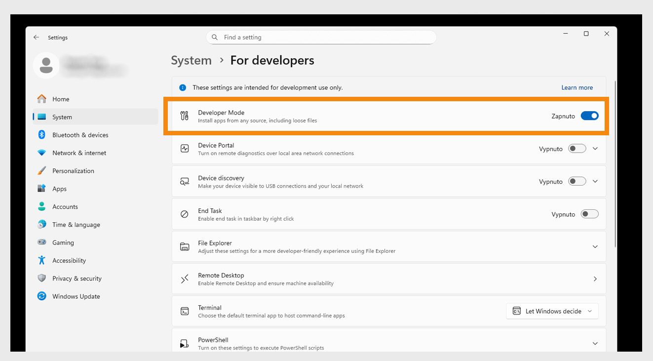This screenshot has height=361, width=653.
Task: Open the Apps settings page
Action: point(59,189)
